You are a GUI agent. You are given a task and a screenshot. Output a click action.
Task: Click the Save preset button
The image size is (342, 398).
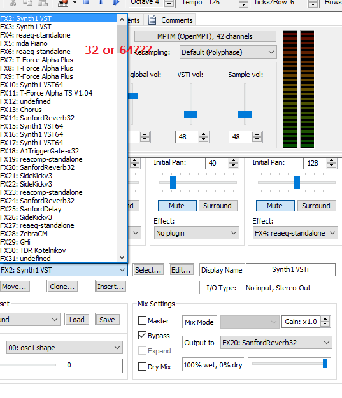[107, 319]
